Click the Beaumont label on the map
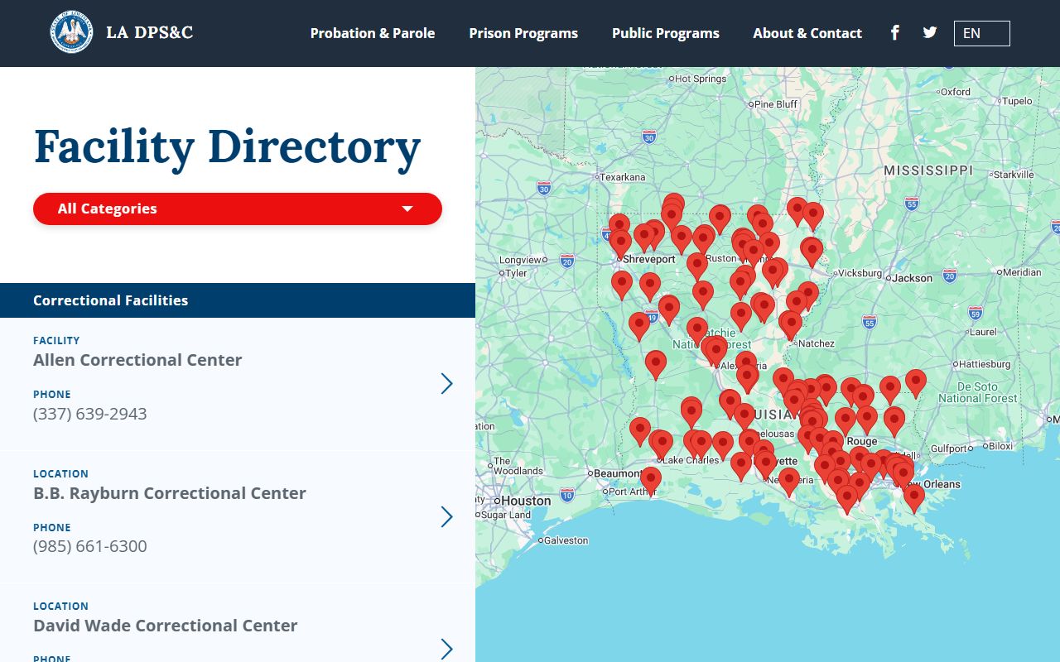The image size is (1060, 662). coord(617,473)
